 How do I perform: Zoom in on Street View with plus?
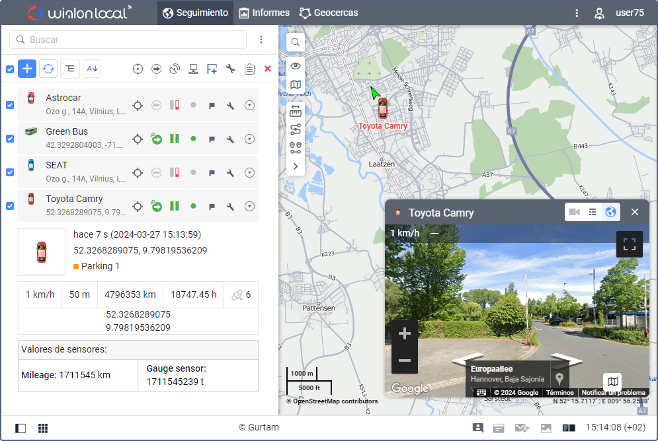[405, 334]
